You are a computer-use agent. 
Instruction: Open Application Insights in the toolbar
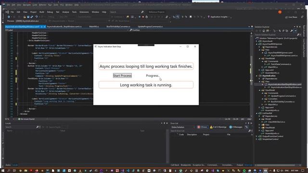pos(218,17)
